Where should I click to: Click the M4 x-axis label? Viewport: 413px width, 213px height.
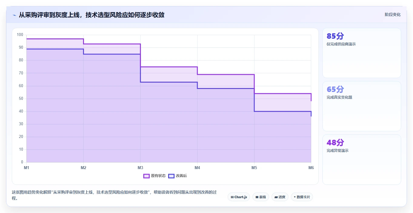(x=197, y=168)
